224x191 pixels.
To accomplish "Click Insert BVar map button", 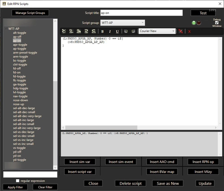I will coord(162,172).
